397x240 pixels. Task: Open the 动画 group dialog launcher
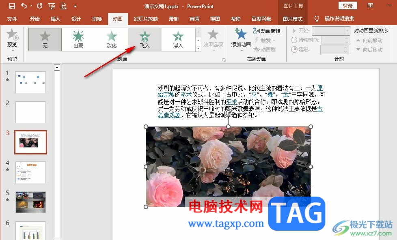224,60
